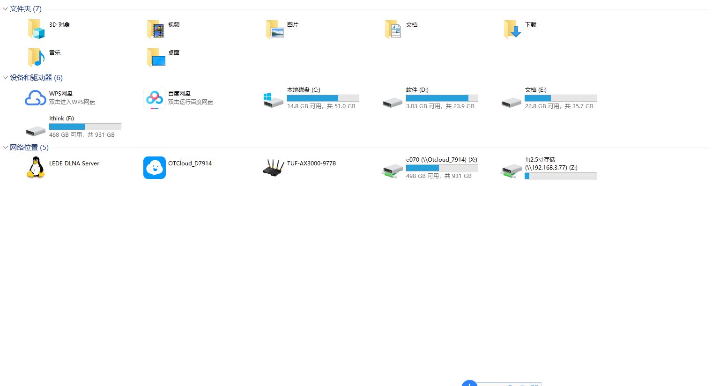Click the 桌面 folder label
The width and height of the screenshot is (712, 386).
(174, 53)
